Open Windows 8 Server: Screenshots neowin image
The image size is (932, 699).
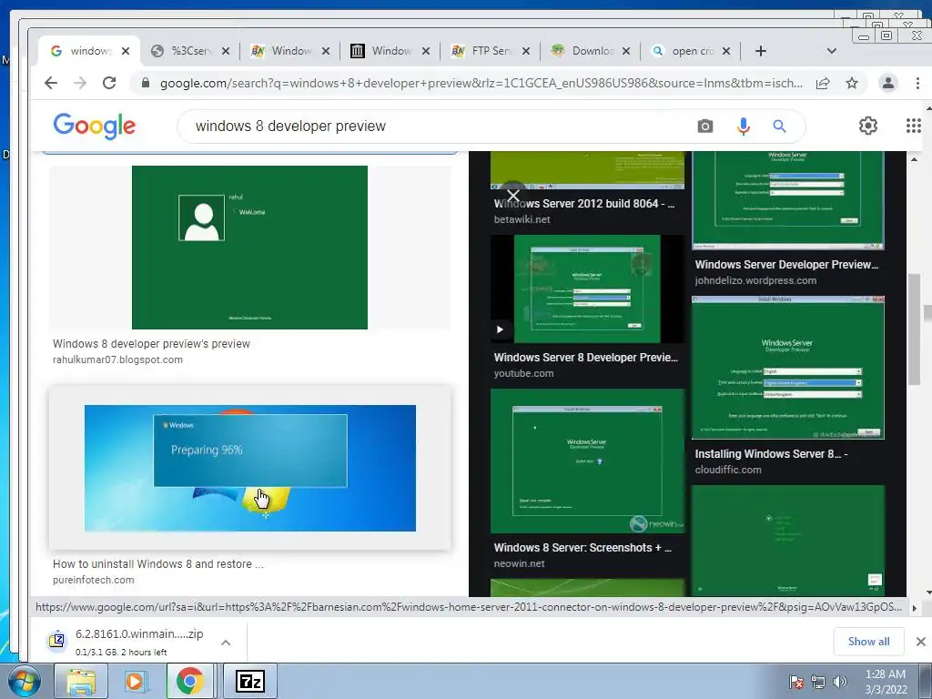[587, 461]
